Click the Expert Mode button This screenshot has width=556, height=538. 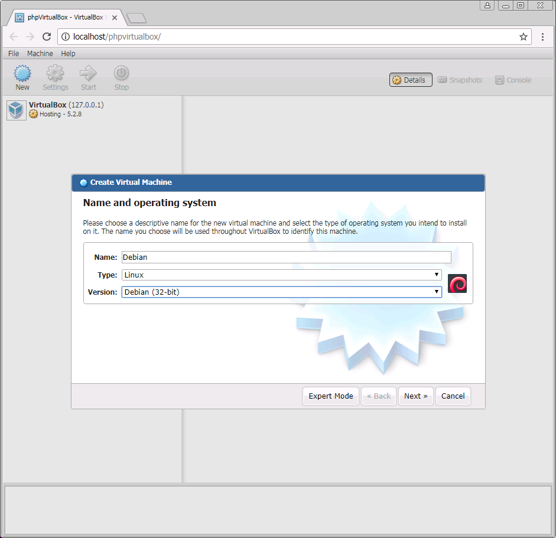pyautogui.click(x=330, y=396)
